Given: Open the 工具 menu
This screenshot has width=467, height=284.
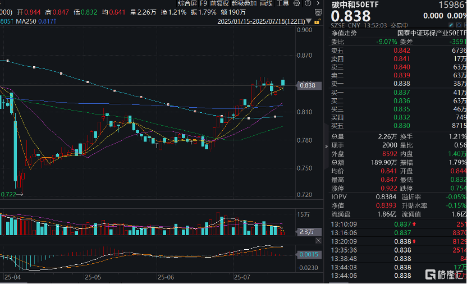Looking at the screenshot, I should [283, 3].
